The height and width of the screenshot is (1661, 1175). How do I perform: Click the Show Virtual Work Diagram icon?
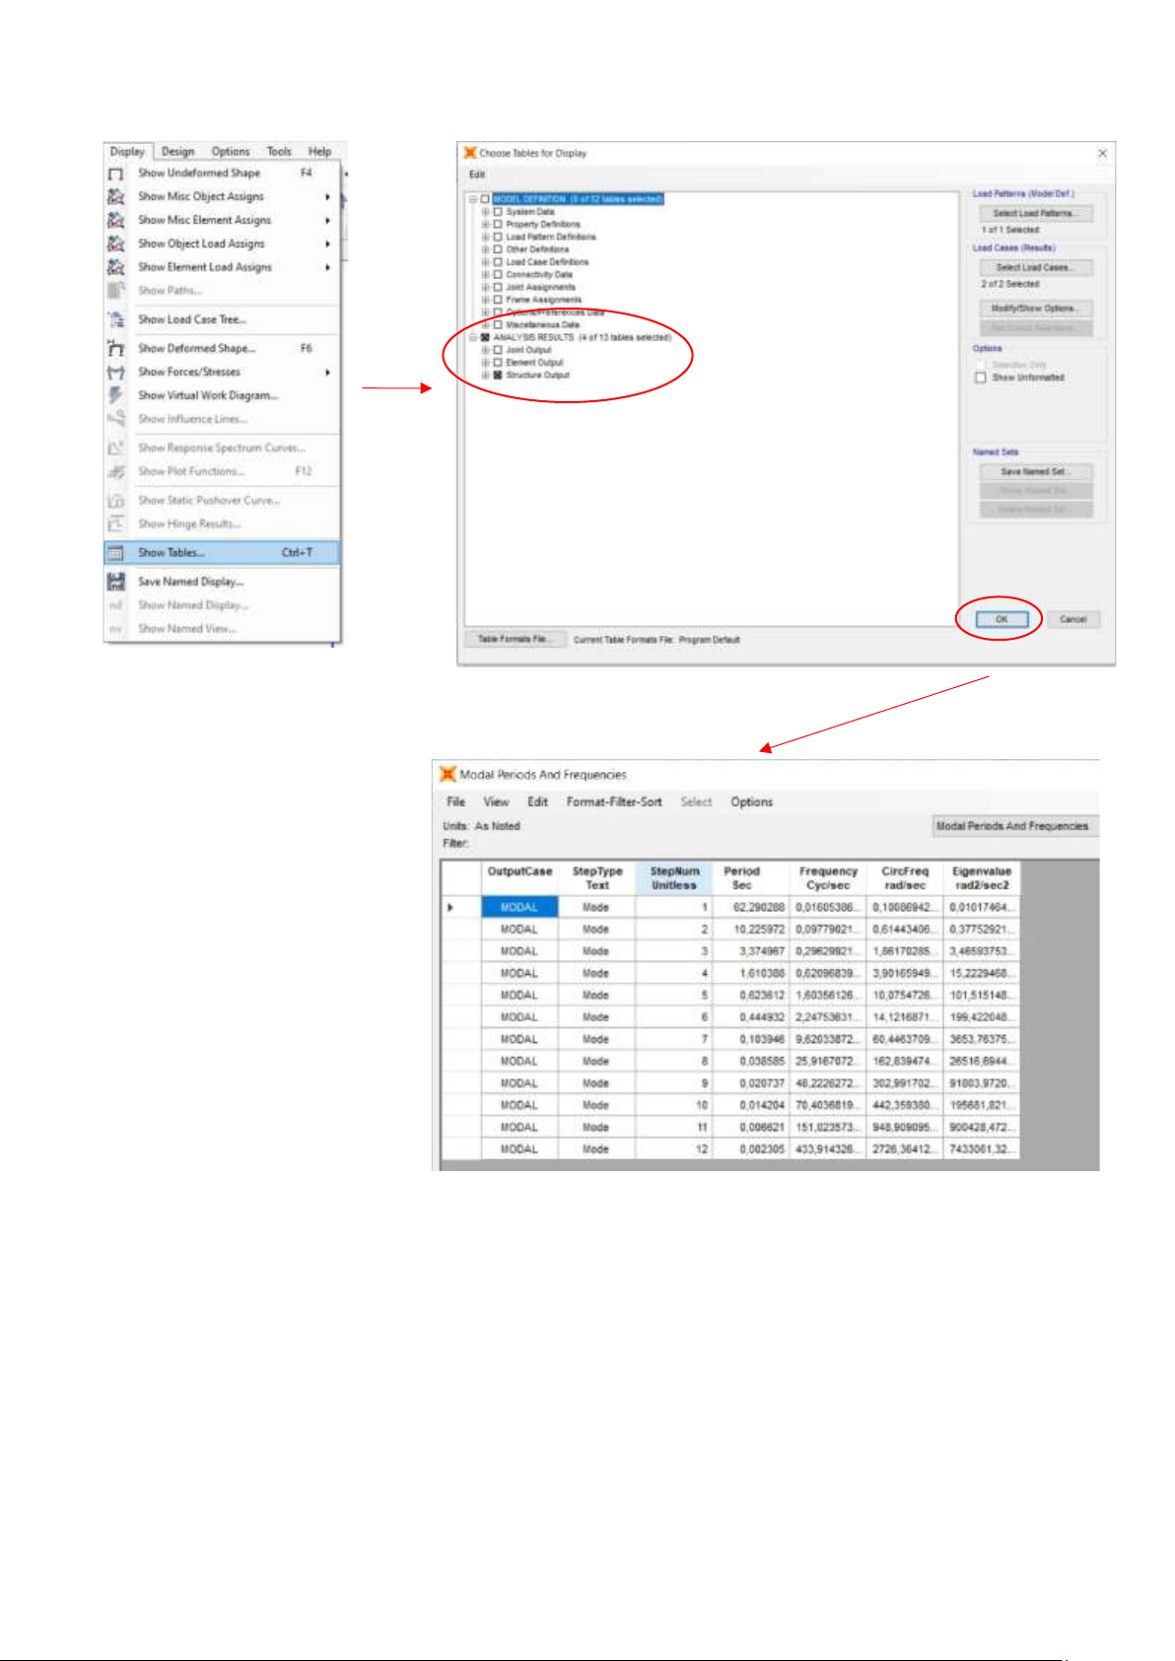(x=115, y=395)
